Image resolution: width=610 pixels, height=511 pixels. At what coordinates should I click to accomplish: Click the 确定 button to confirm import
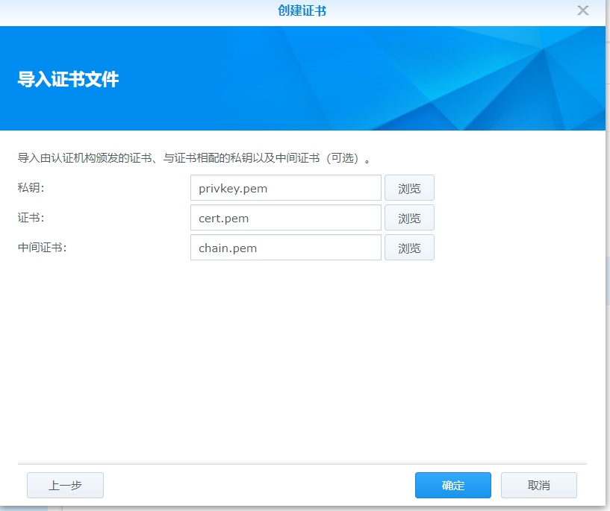[452, 485]
